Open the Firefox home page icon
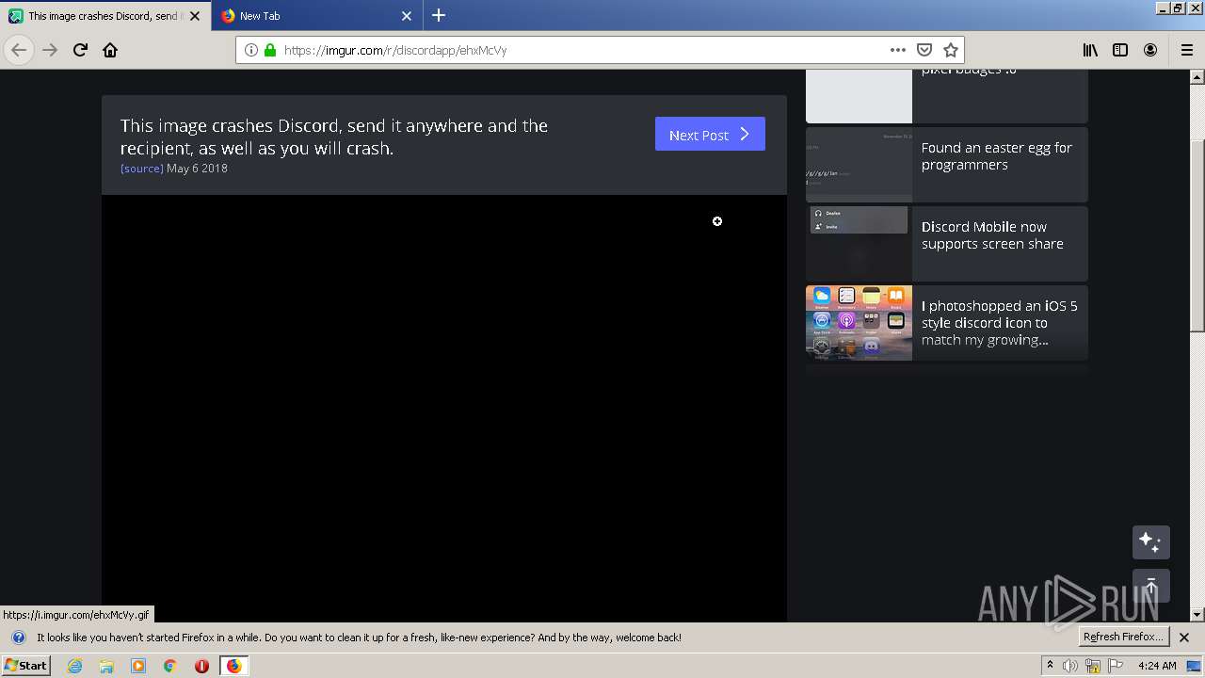This screenshot has width=1205, height=678. click(x=110, y=50)
